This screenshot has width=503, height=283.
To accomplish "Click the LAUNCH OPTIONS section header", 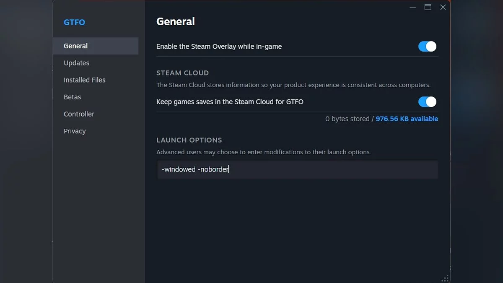I will tap(189, 140).
